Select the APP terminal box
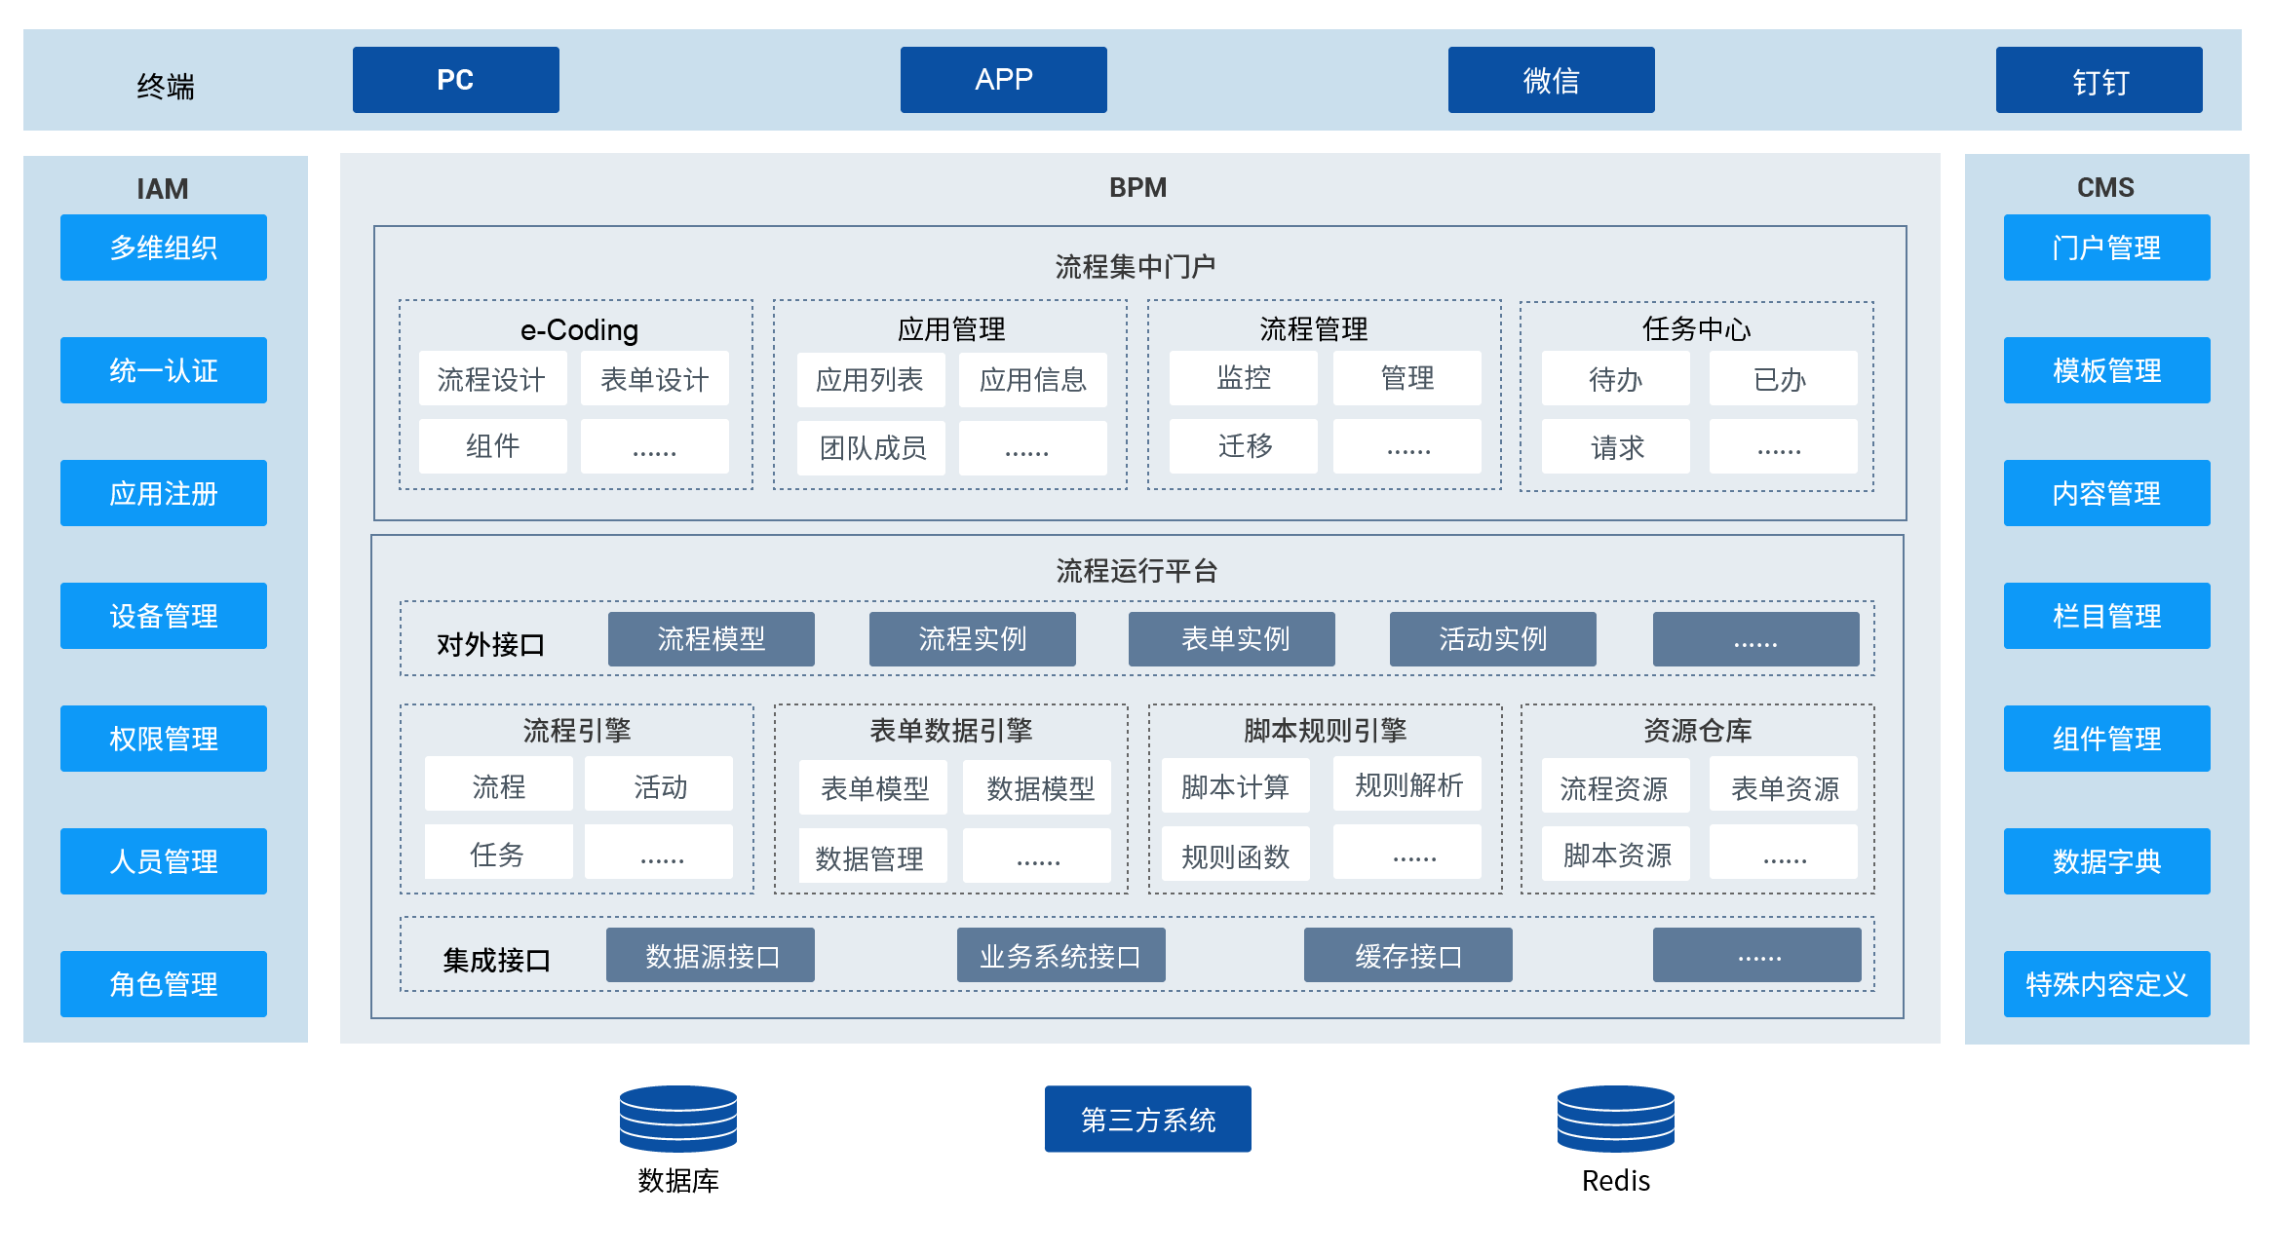Image resolution: width=2273 pixels, height=1255 pixels. point(1004,80)
